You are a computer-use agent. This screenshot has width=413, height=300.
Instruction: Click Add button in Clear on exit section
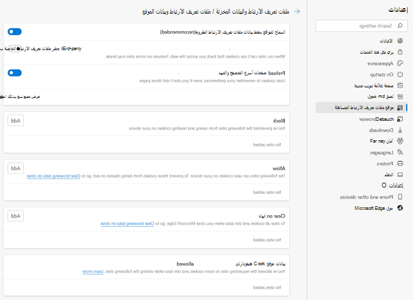[x=15, y=216]
